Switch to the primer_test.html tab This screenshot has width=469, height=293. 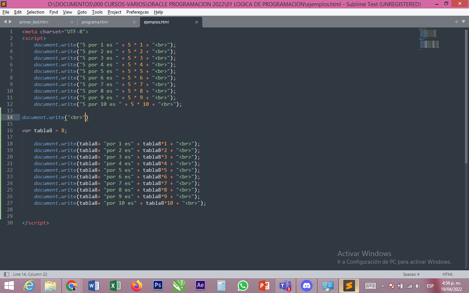(x=34, y=22)
